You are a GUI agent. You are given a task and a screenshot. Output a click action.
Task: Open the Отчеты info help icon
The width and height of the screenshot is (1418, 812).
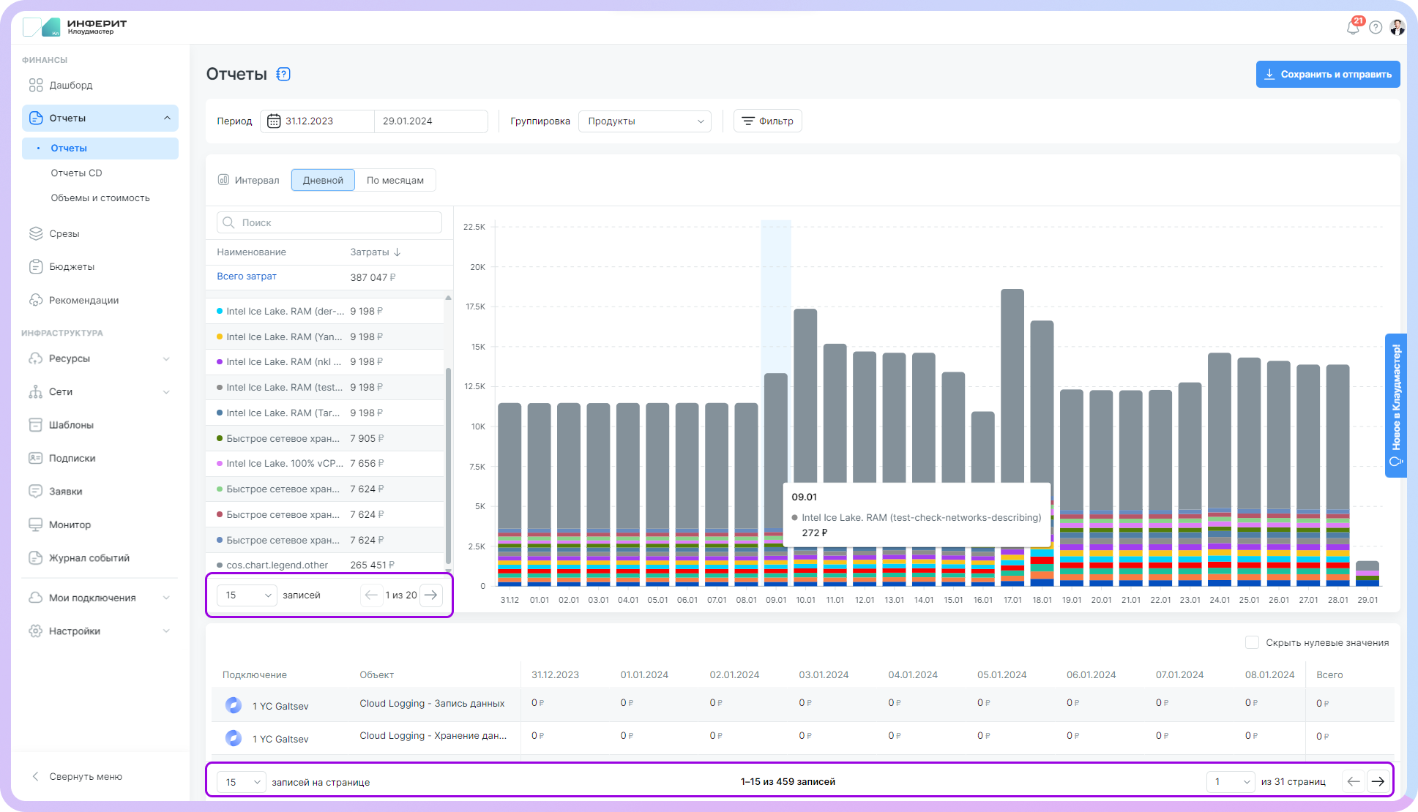pos(283,74)
